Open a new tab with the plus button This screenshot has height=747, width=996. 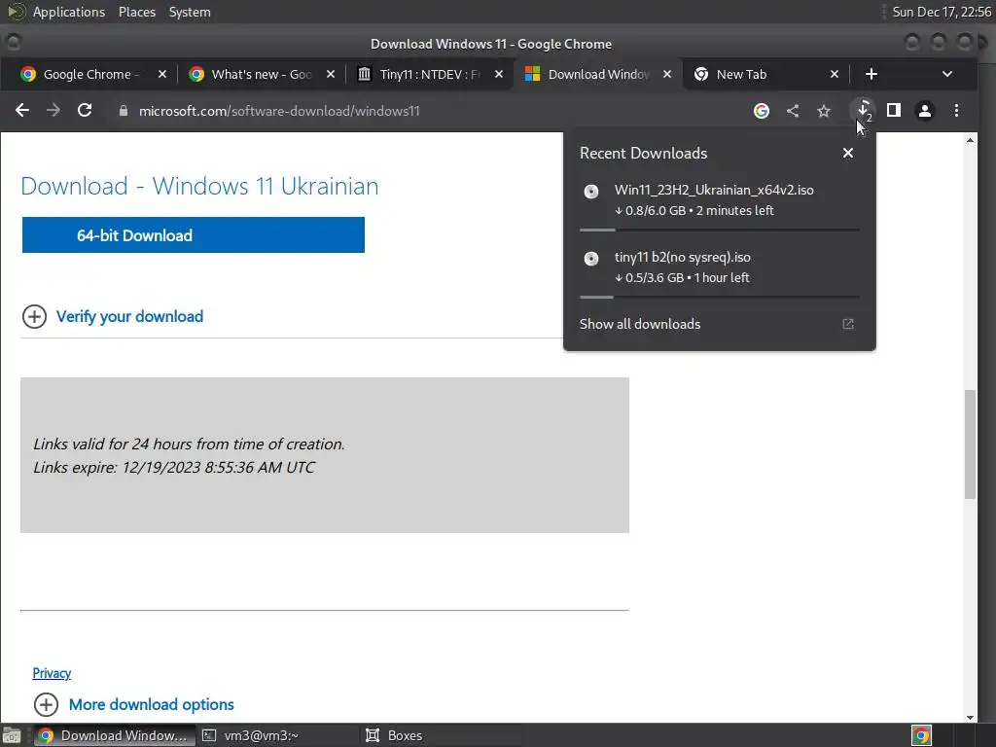pyautogui.click(x=871, y=74)
